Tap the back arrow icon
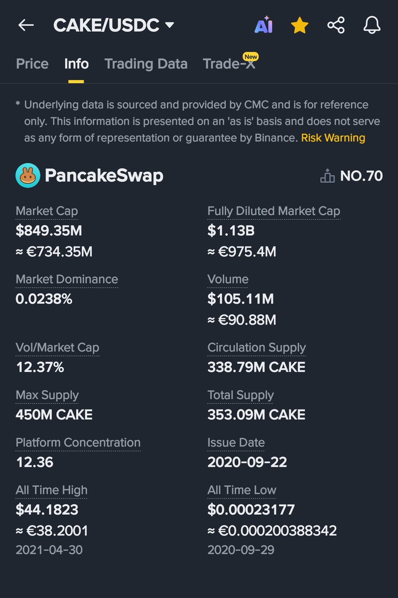The width and height of the screenshot is (398, 598). point(25,25)
